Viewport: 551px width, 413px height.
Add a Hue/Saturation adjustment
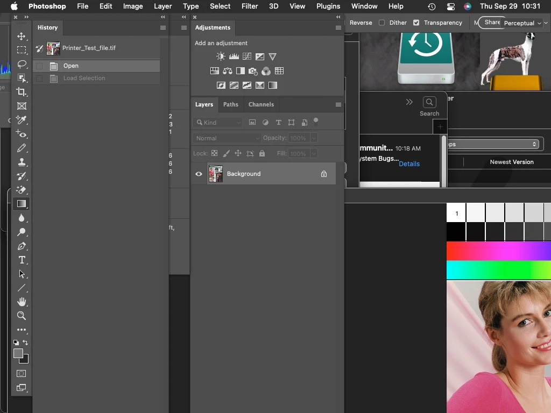(x=214, y=71)
